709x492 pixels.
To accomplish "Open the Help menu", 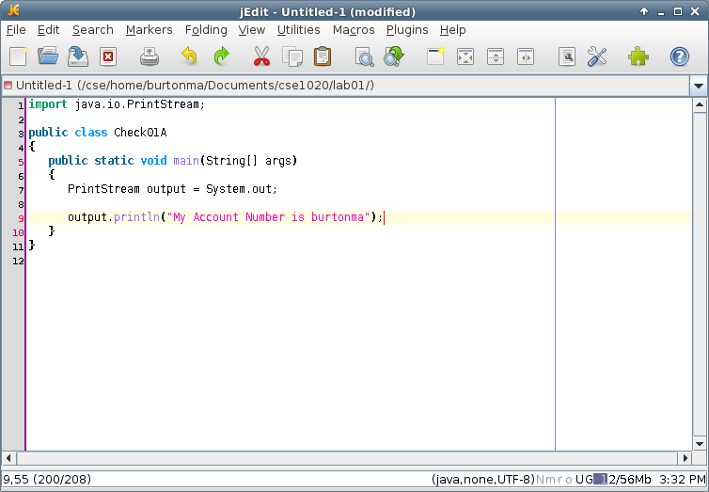I will (452, 30).
